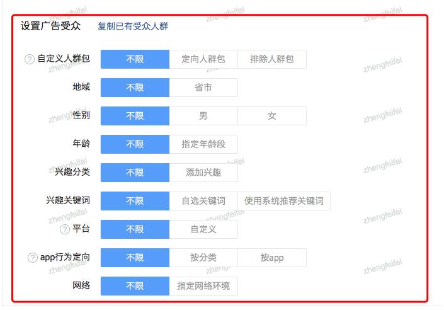
Task: Choose 指定网络环境 for 网络
Action: [203, 286]
